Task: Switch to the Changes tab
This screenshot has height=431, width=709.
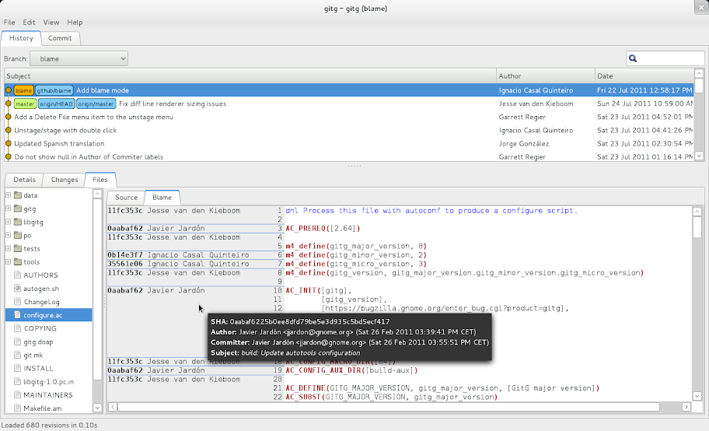Action: (x=65, y=180)
